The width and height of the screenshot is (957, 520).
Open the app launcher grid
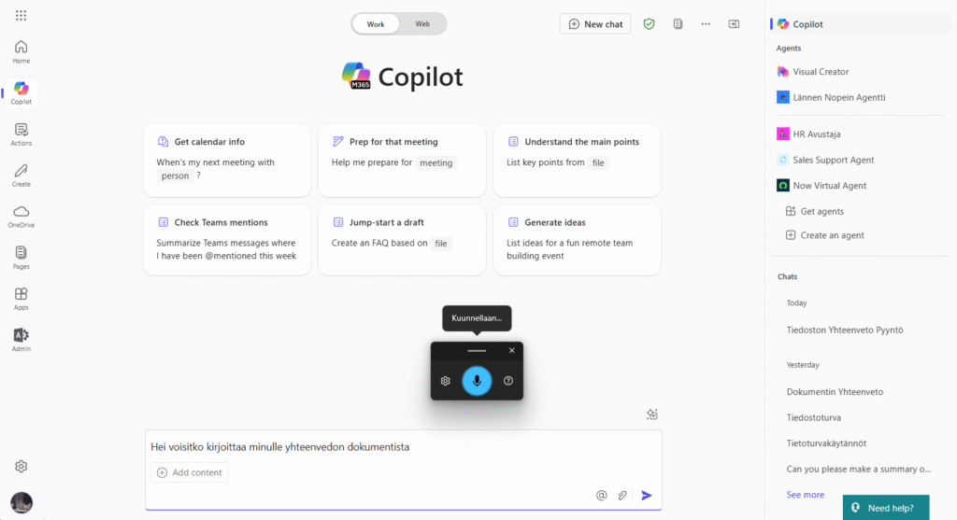[x=21, y=15]
